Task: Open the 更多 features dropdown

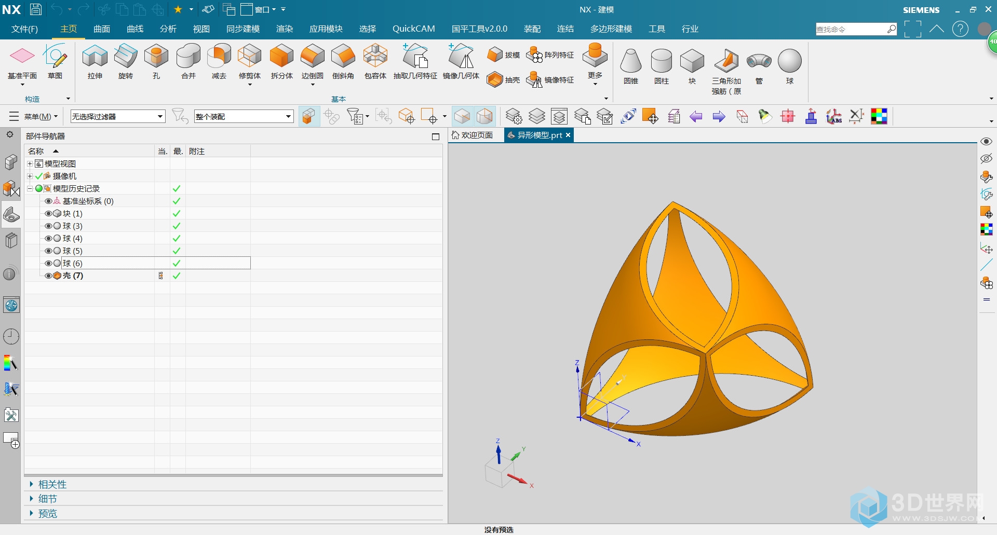Action: click(595, 64)
